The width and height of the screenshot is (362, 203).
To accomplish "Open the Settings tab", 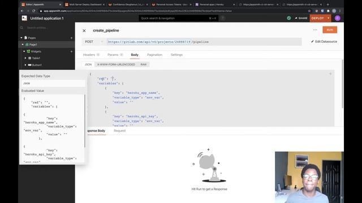I will coord(176,55).
